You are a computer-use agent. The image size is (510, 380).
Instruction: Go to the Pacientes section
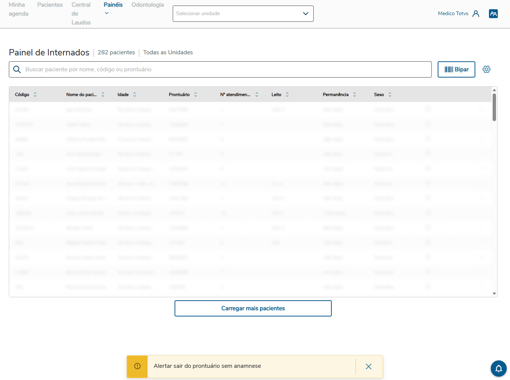point(50,5)
